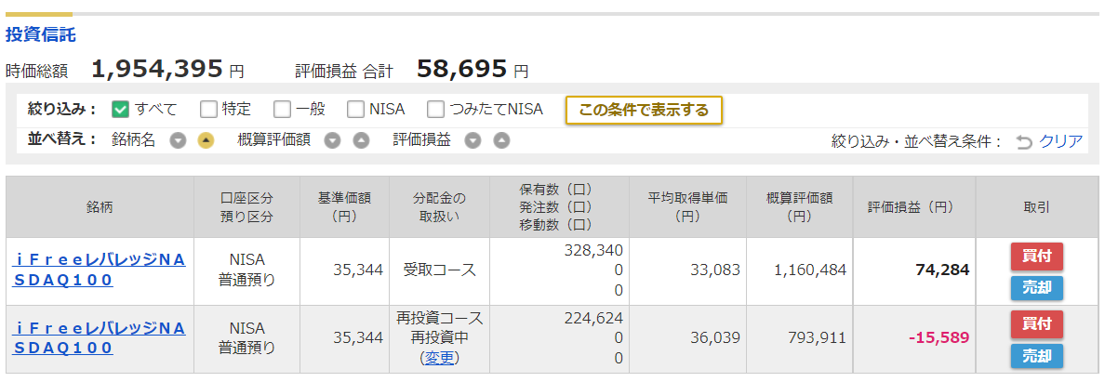Click 買付 button in -15,589 row
The width and height of the screenshot is (1105, 382).
[1037, 324]
